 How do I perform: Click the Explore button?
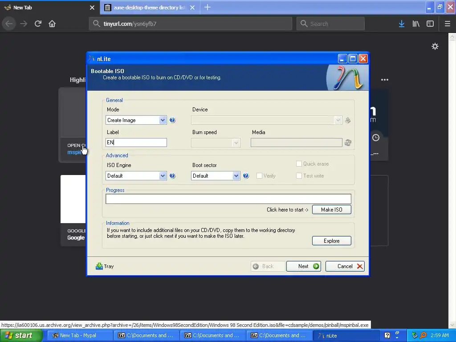[331, 241]
